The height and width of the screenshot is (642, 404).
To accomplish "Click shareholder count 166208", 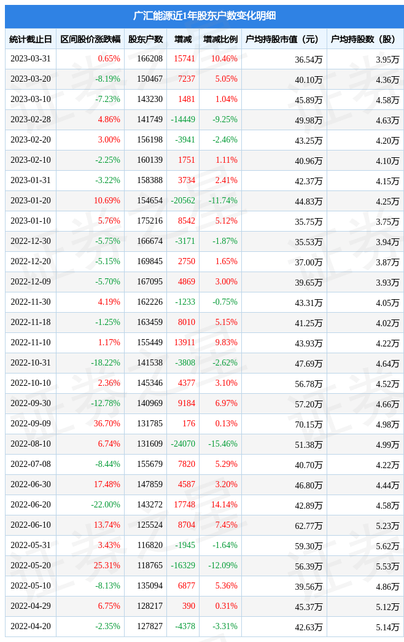I will (x=150, y=58).
